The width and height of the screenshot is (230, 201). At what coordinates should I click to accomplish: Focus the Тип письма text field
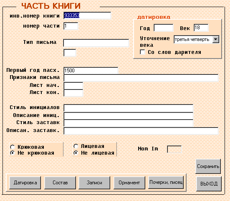point(96,43)
